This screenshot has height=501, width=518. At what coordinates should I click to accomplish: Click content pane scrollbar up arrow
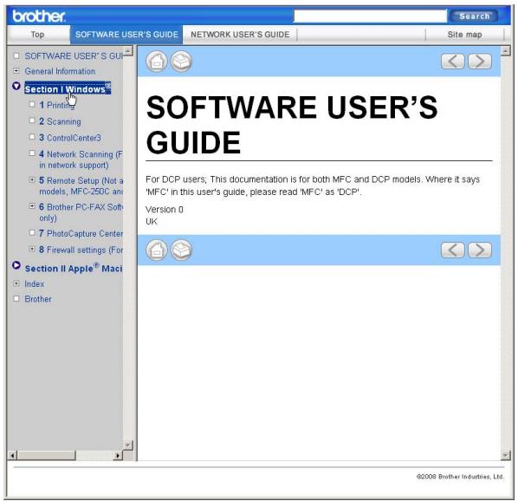[505, 50]
